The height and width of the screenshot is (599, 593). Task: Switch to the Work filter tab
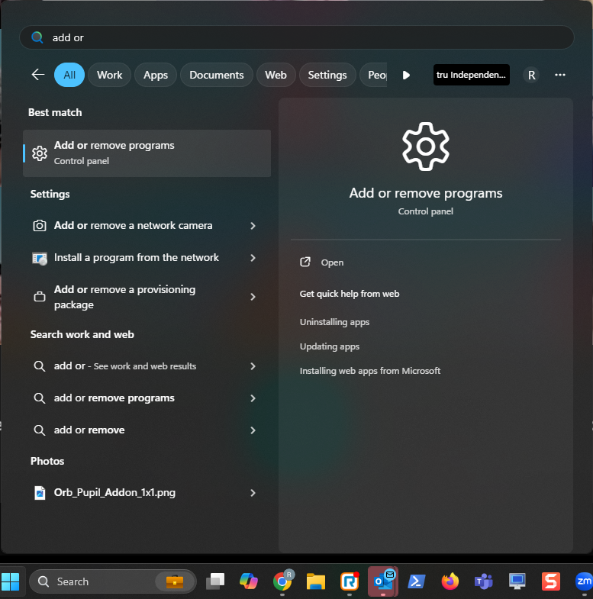point(110,75)
